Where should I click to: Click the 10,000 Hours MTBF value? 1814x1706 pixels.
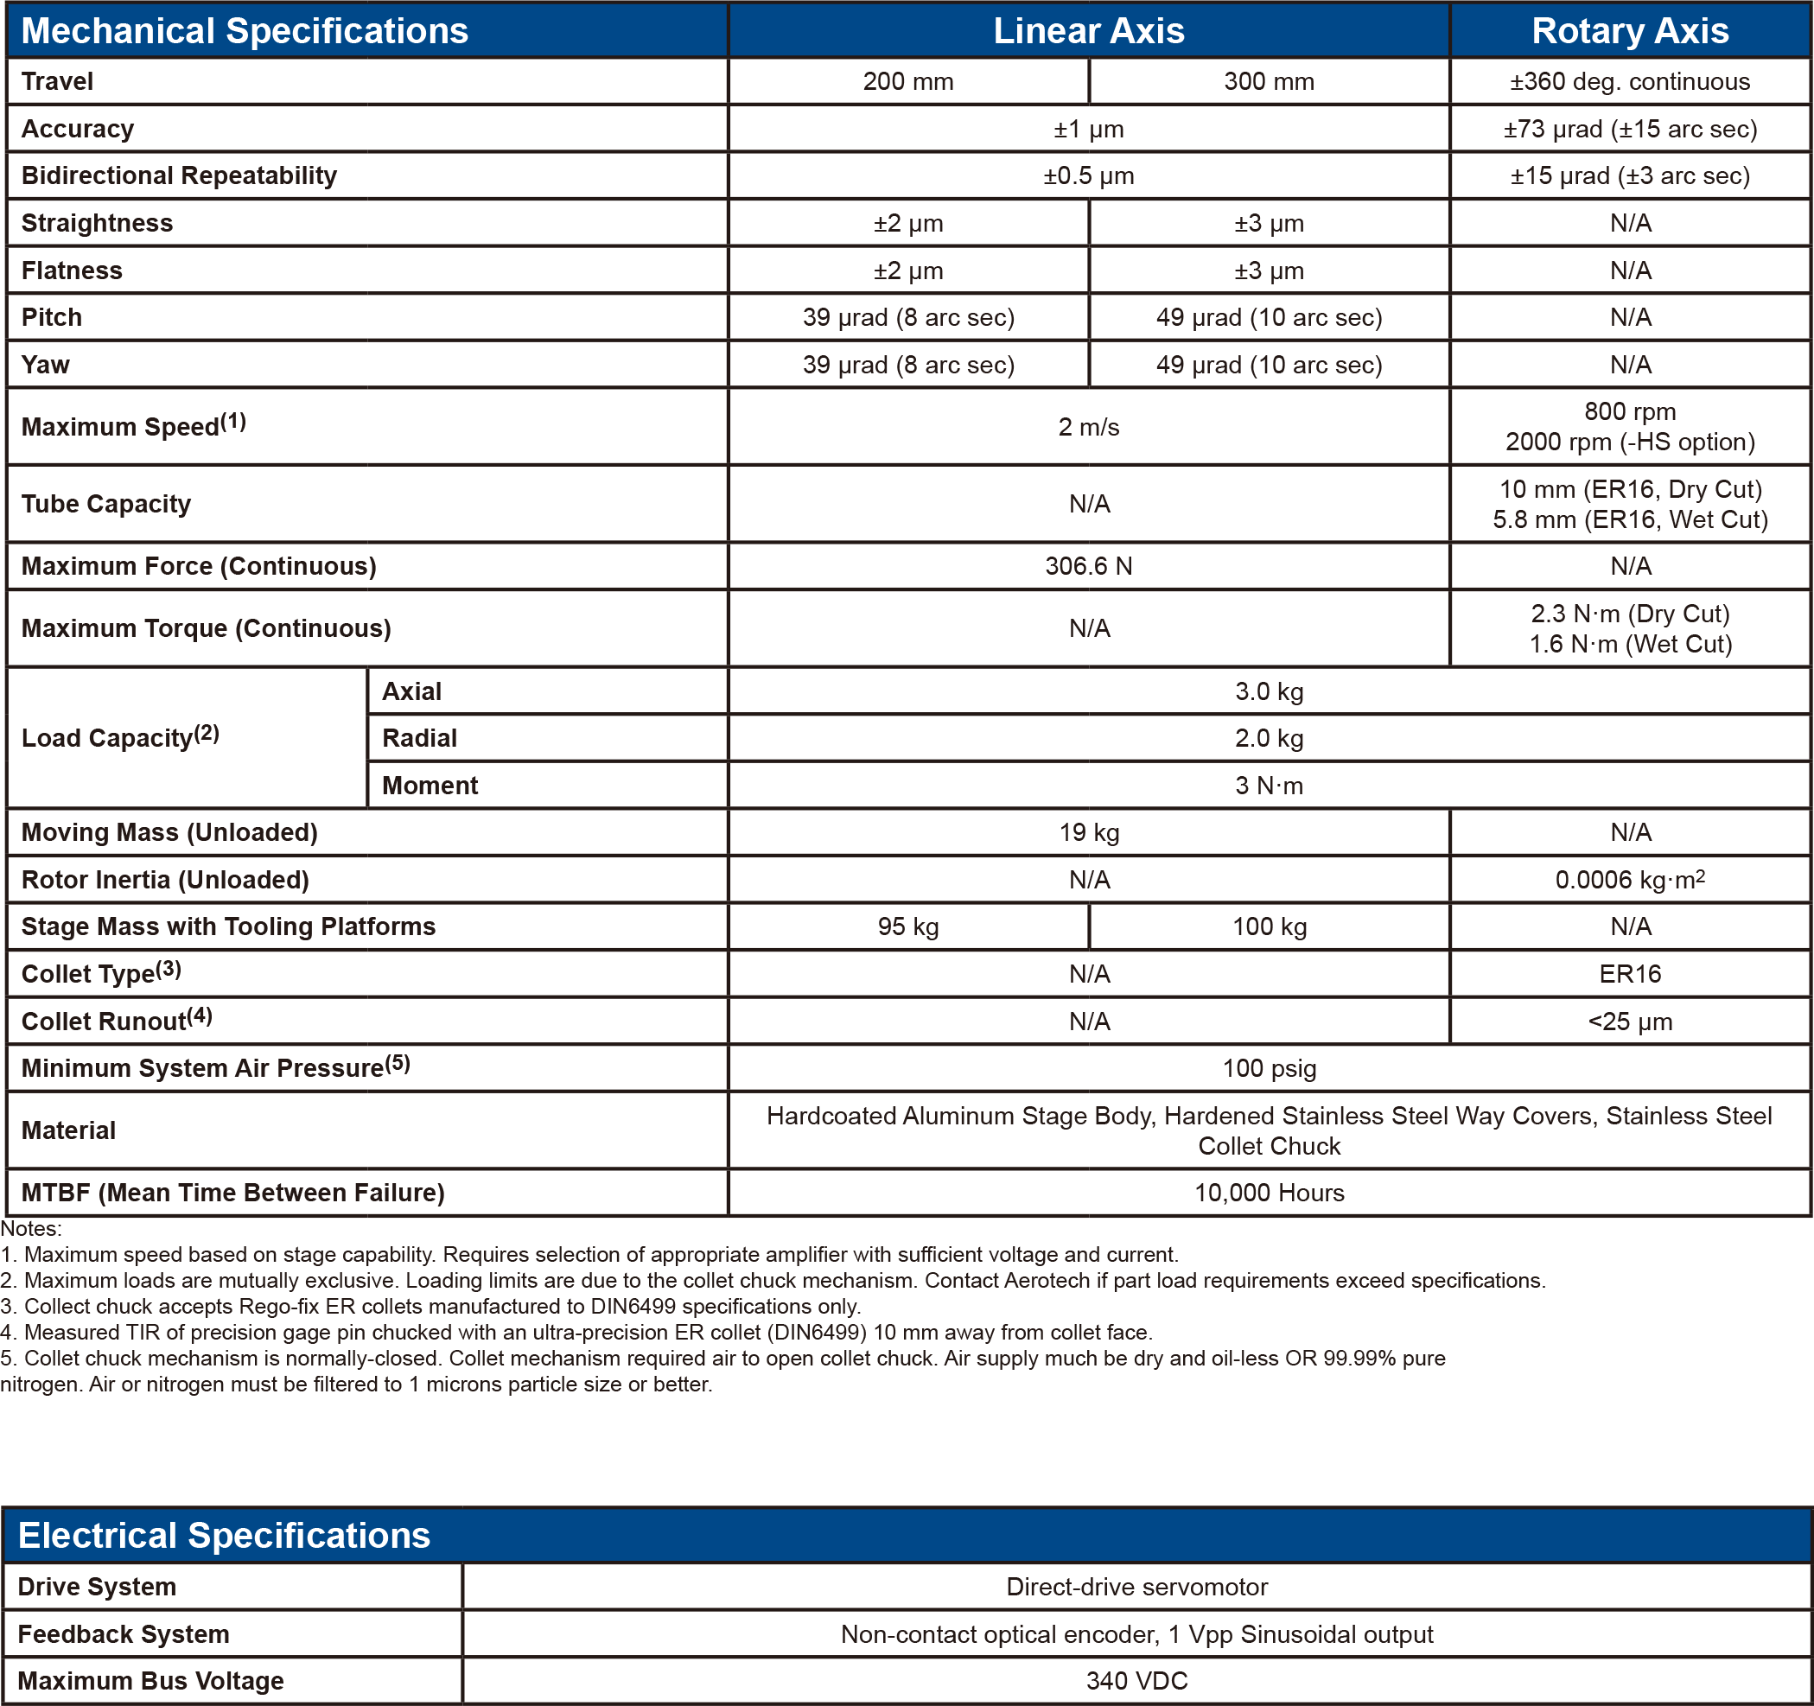coord(1269,1193)
